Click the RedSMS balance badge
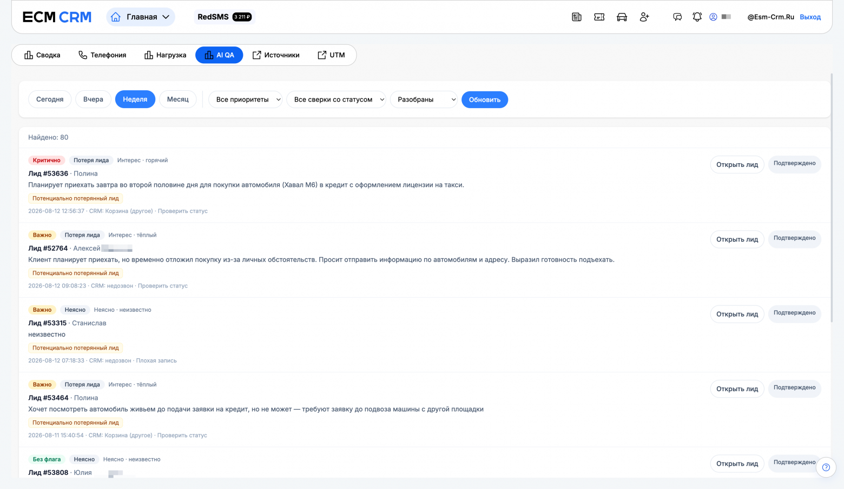This screenshot has width=844, height=489. [x=242, y=17]
